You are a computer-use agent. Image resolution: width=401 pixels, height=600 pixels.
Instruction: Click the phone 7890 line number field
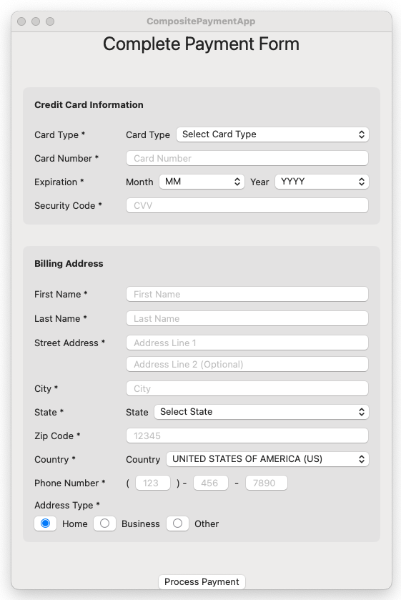(267, 483)
